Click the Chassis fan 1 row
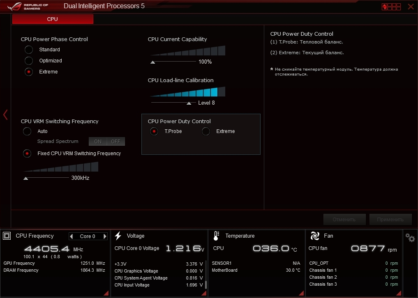The width and height of the screenshot is (418, 298). pyautogui.click(x=353, y=270)
